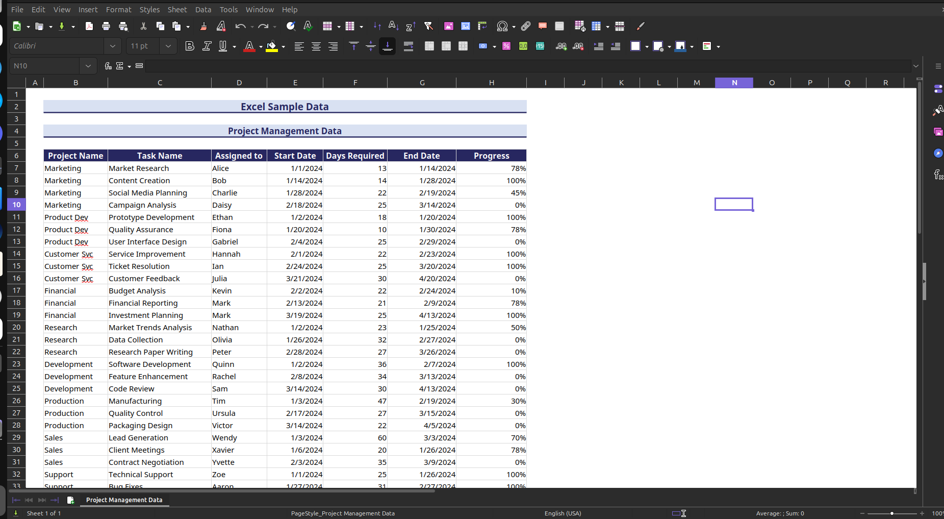The image size is (944, 519).
Task: Click the Insert Comment icon
Action: coord(543,26)
